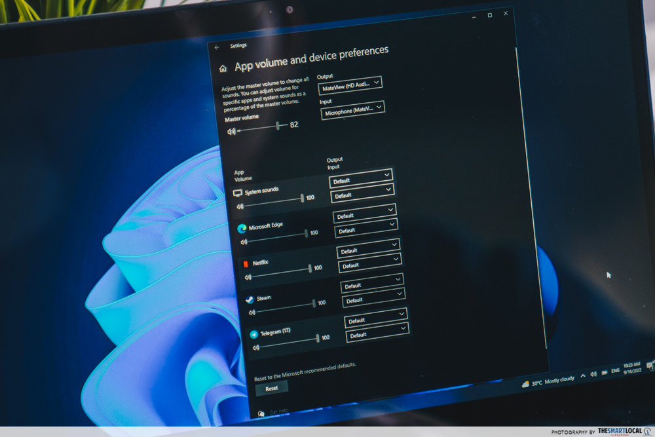Click the master volume slider track
This screenshot has height=437, width=655.
258,128
